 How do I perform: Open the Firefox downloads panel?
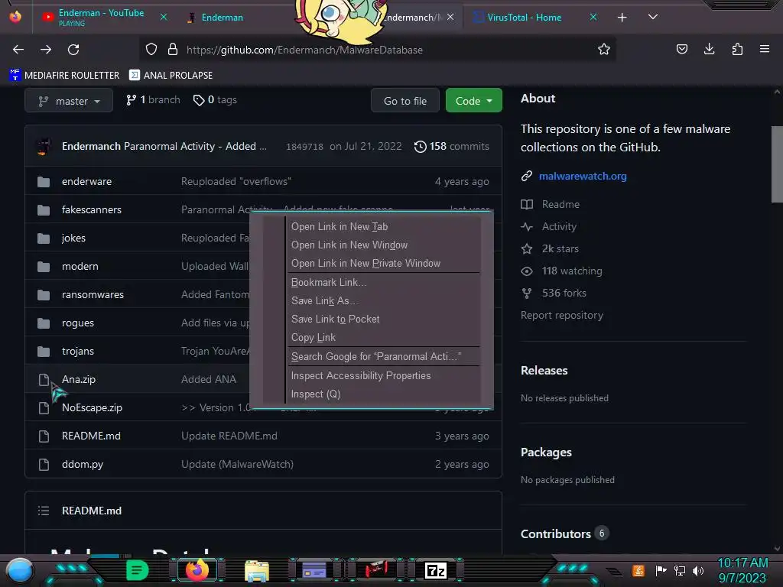pyautogui.click(x=709, y=49)
